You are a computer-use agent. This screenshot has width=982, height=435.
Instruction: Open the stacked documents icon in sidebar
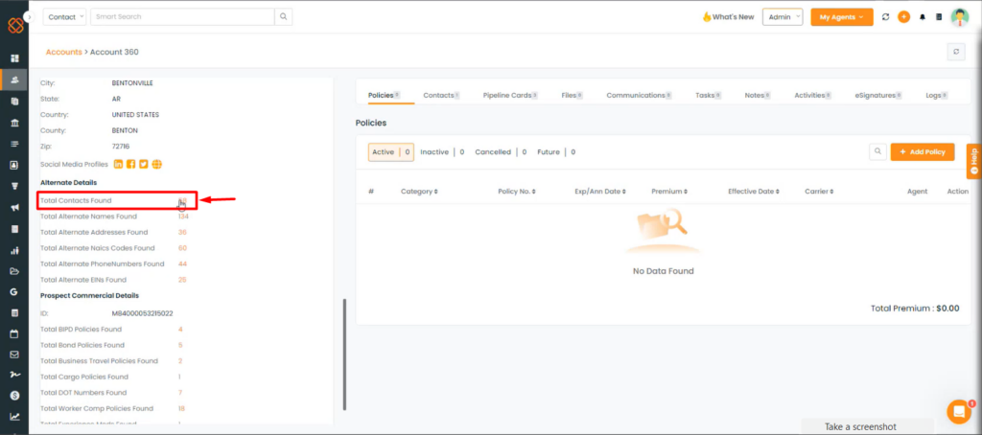tap(14, 101)
